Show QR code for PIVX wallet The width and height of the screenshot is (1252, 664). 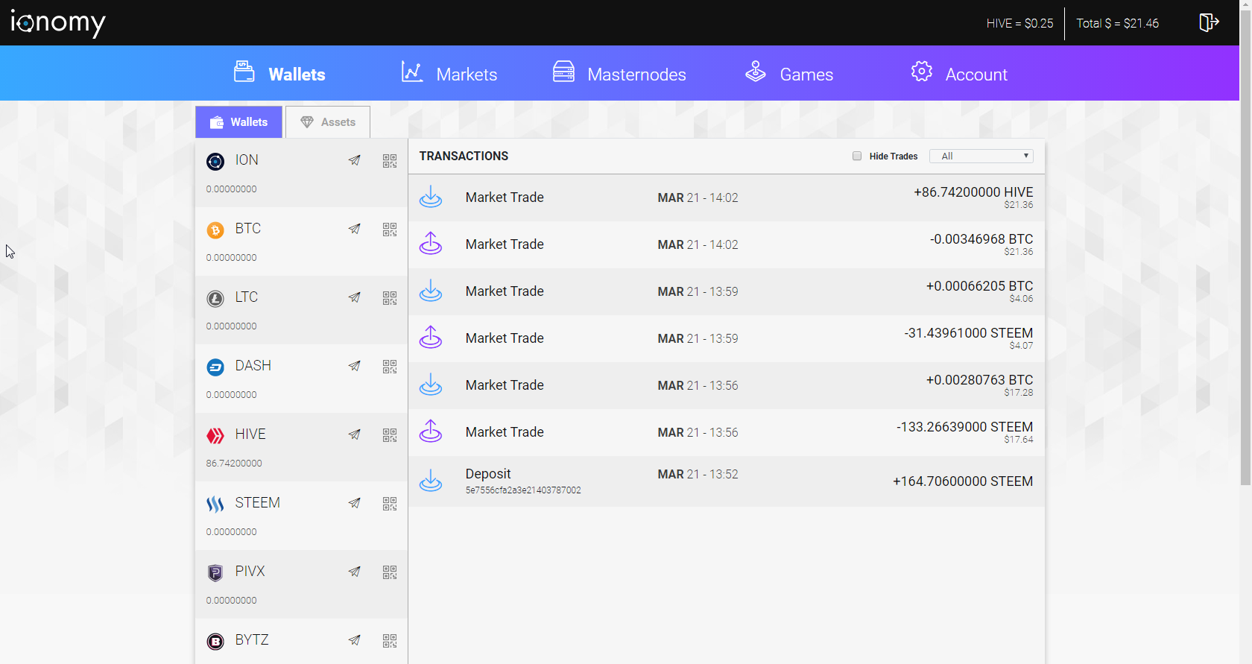(390, 572)
